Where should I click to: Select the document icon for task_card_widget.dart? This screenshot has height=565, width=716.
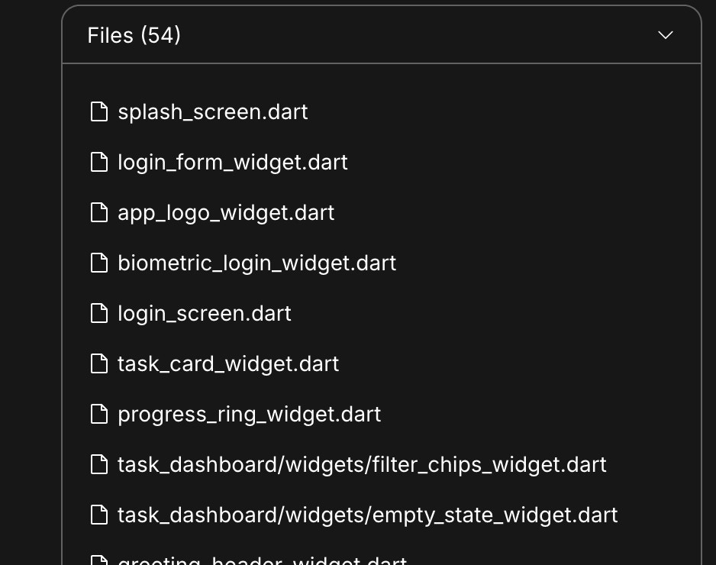[99, 363]
